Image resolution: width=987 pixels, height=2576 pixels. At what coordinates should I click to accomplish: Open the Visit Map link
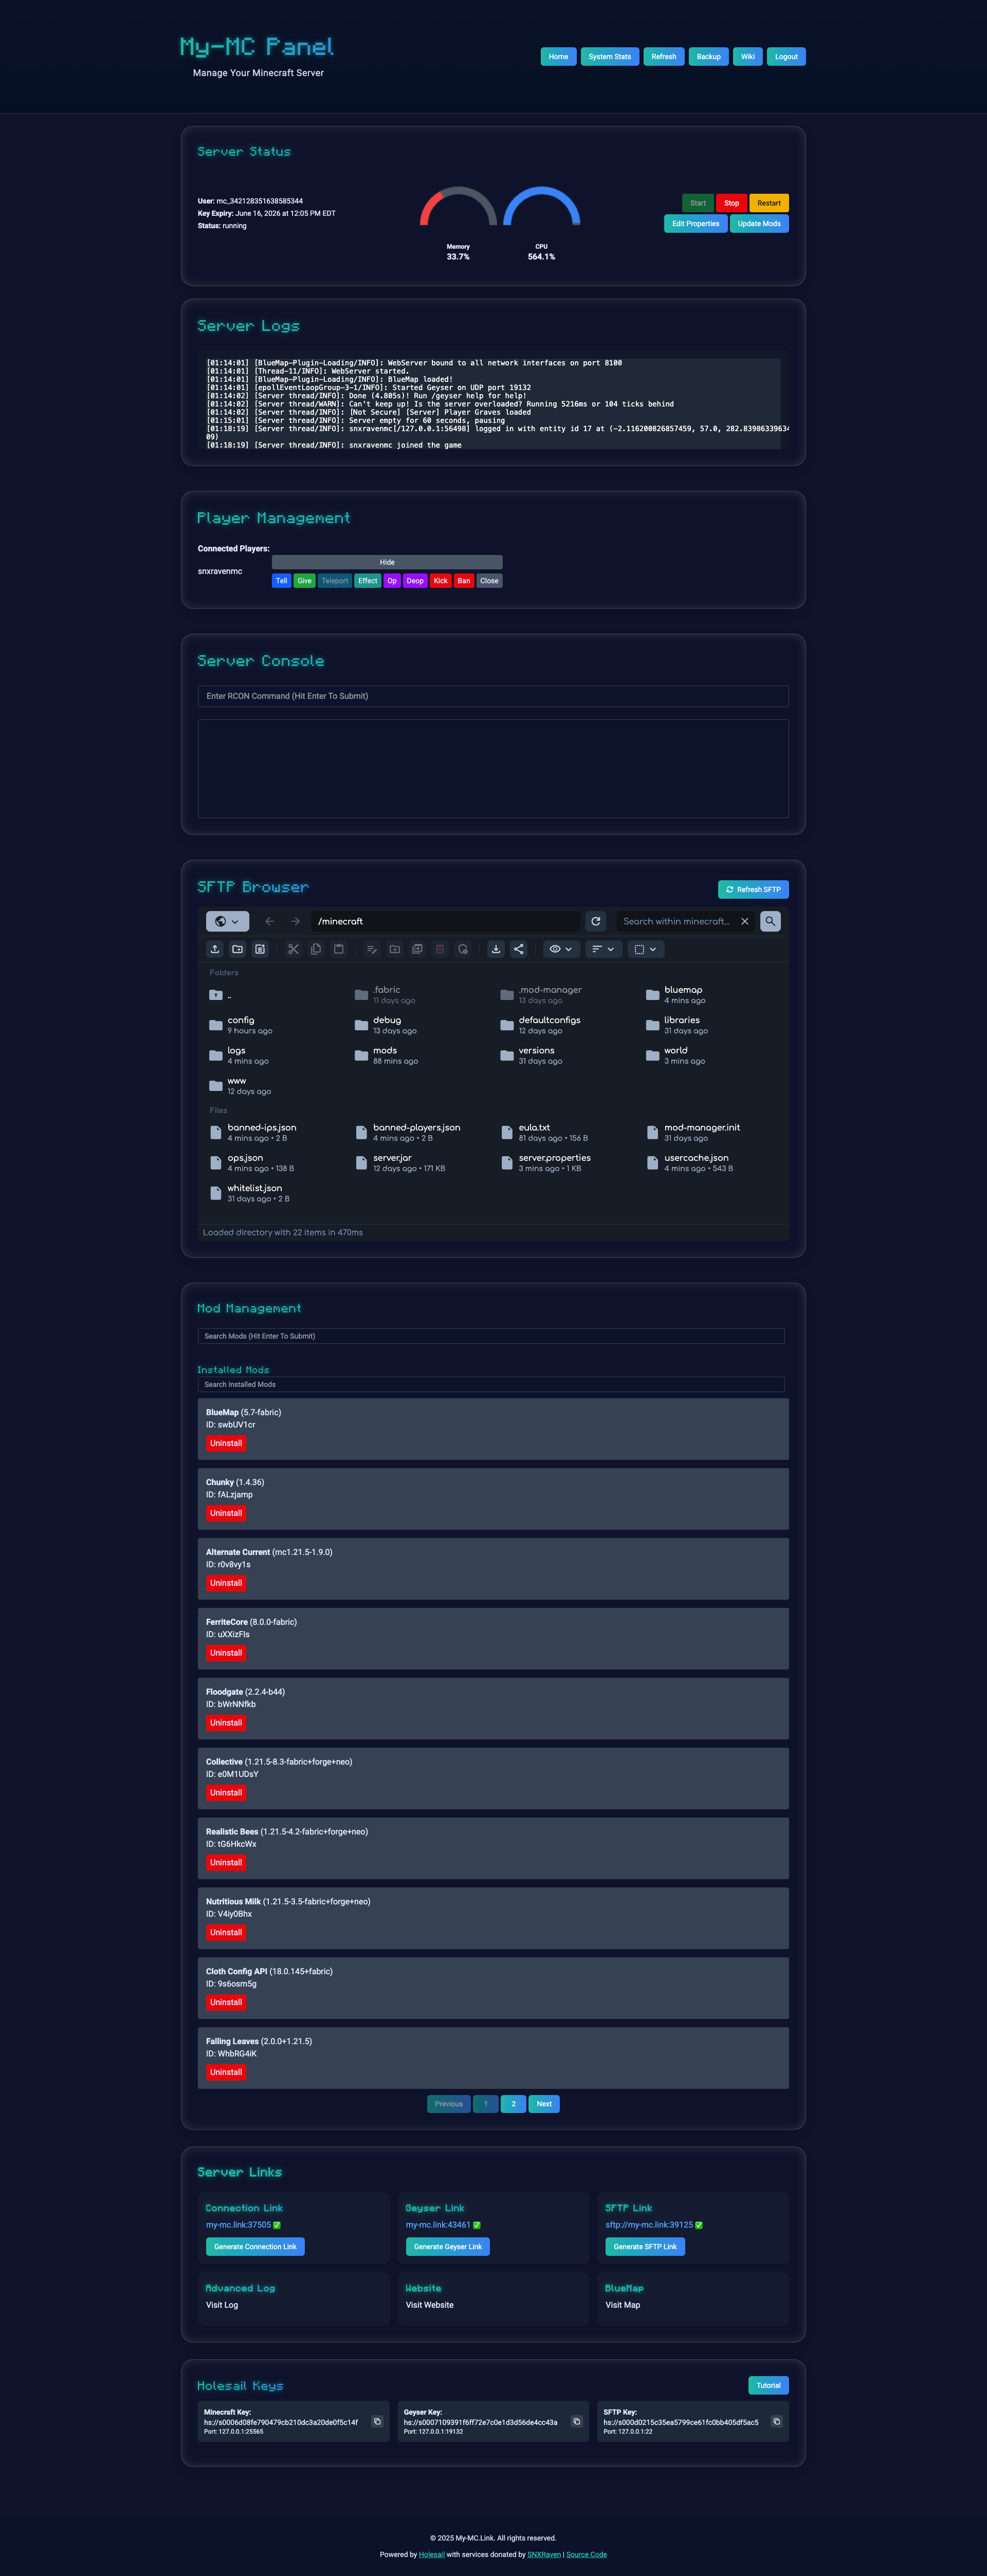click(622, 2305)
